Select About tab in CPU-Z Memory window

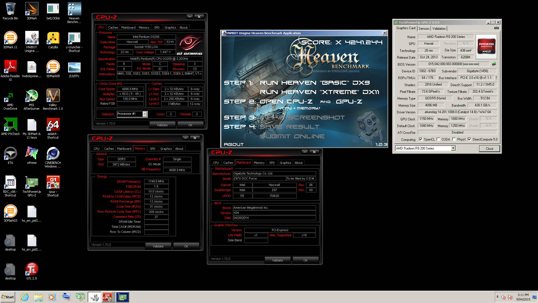179,149
